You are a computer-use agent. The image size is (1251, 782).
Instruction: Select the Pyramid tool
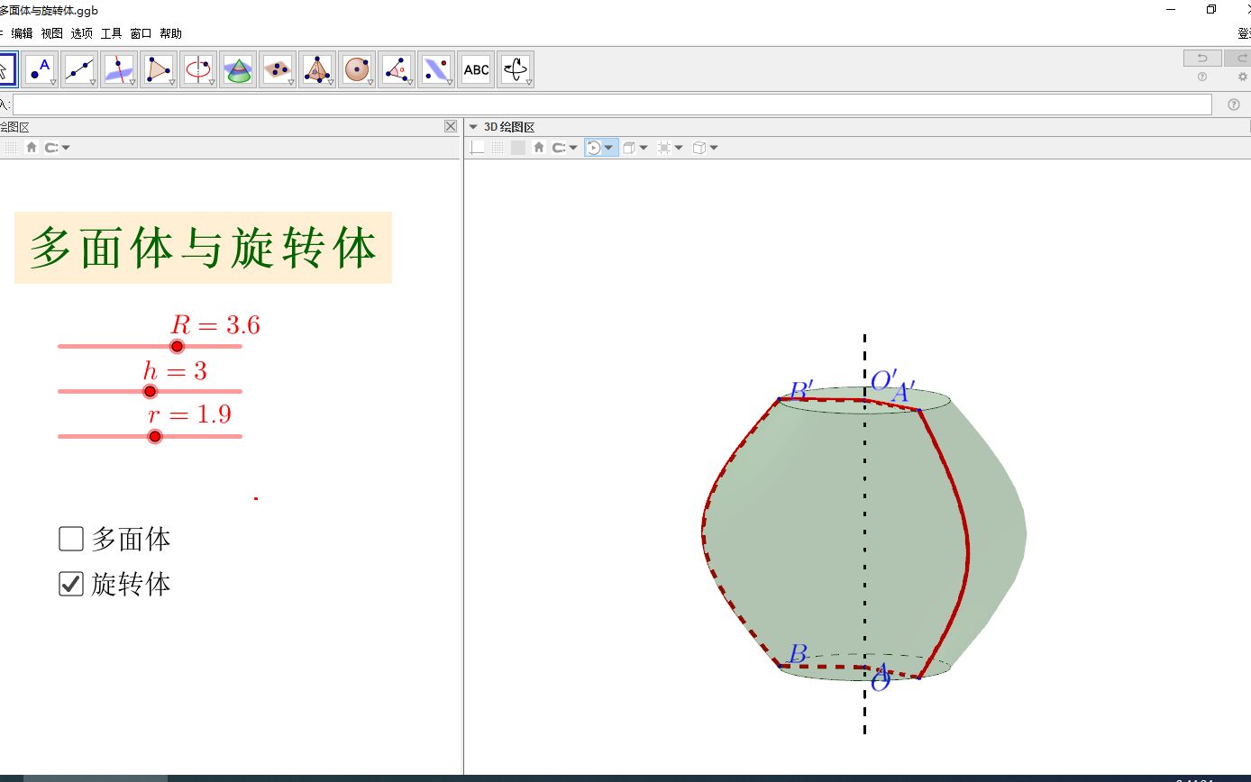(317, 69)
